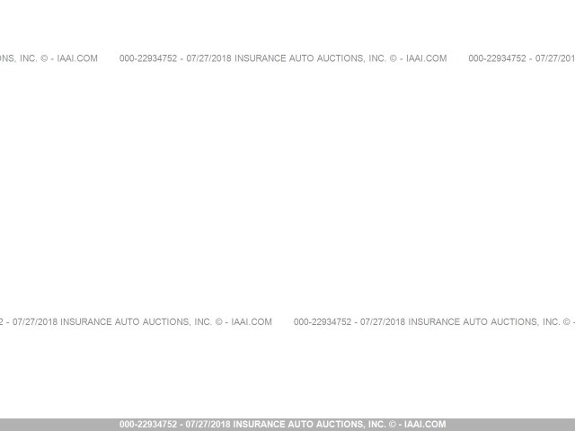Click the copyright symbol in middle-left watermark
This screenshot has width=575, height=431.
click(218, 321)
